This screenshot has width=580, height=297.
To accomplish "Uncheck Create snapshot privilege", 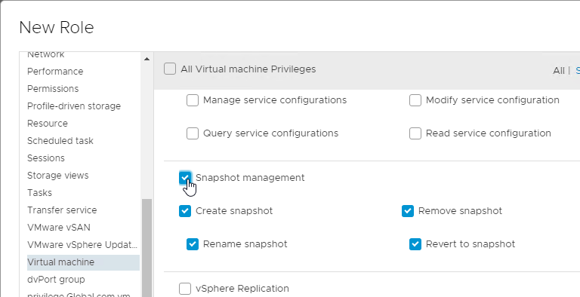I will (x=185, y=211).
